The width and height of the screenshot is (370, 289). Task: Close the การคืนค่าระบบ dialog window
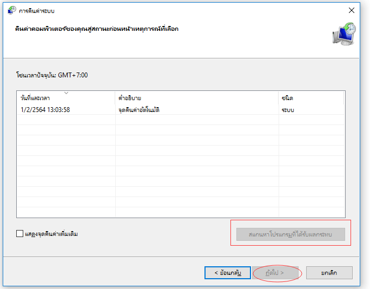(x=352, y=10)
